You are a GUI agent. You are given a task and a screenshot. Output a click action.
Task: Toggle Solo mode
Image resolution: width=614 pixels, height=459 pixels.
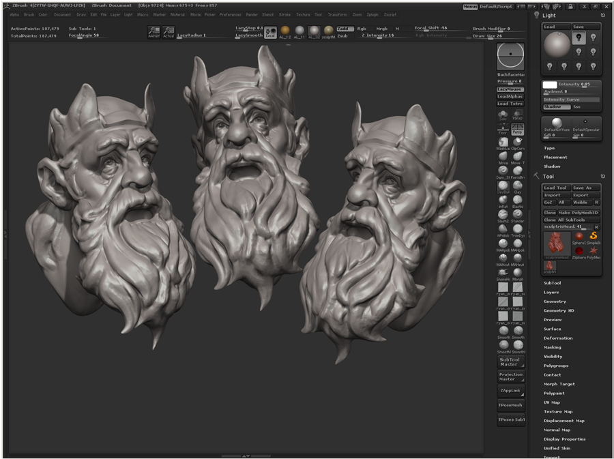[503, 115]
